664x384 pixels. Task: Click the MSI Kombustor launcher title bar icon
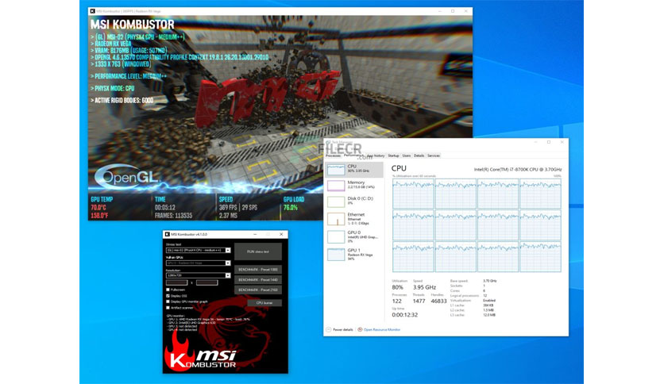pos(168,234)
